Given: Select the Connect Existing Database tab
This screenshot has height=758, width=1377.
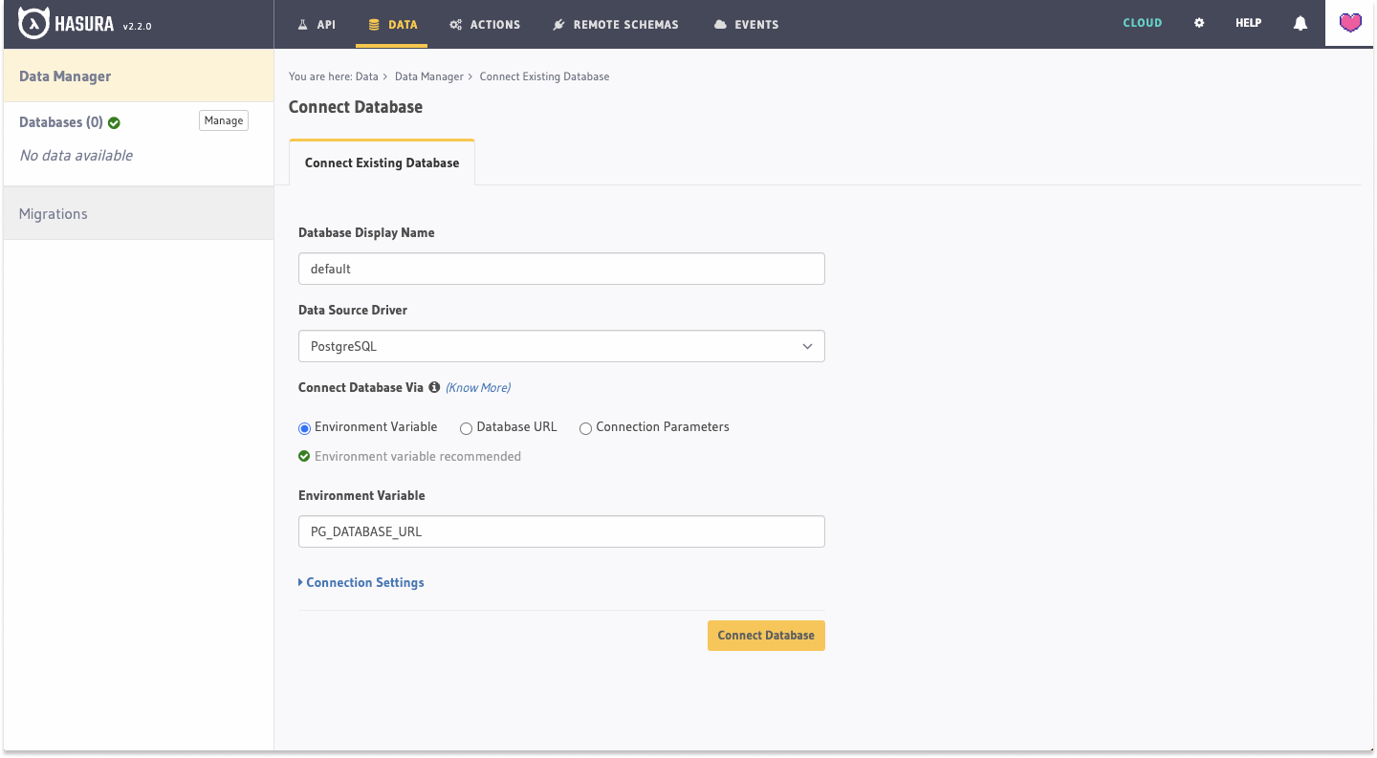Looking at the screenshot, I should (381, 162).
